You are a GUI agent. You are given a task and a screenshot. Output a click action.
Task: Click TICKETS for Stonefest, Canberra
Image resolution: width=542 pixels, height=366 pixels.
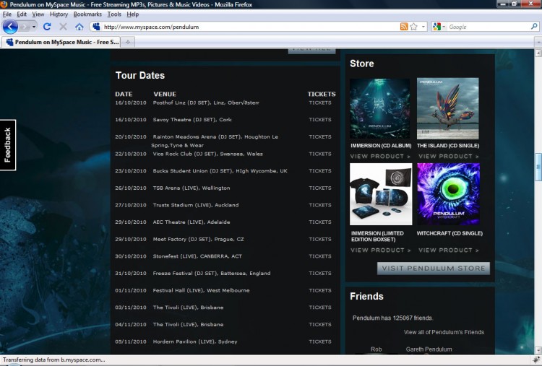[320, 256]
